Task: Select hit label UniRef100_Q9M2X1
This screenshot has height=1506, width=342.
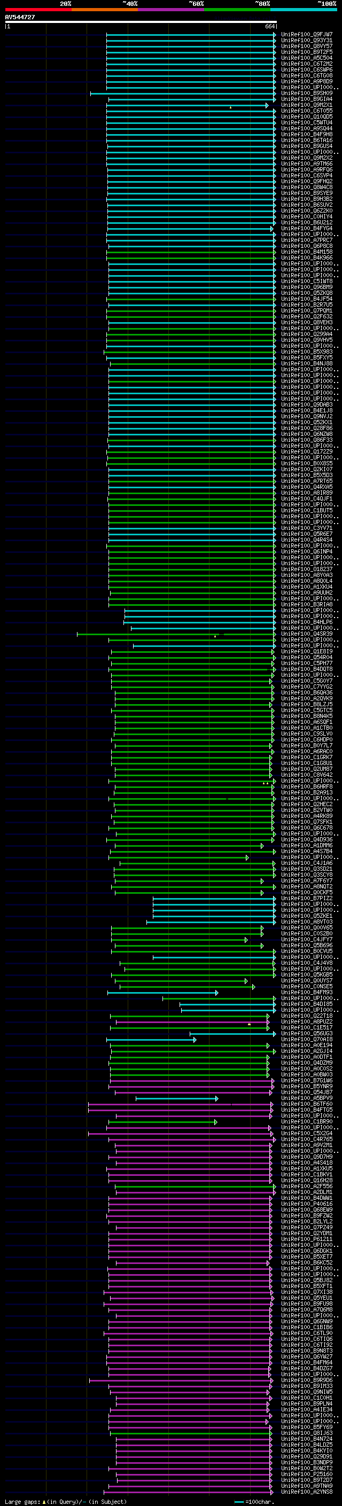Action: (306, 105)
